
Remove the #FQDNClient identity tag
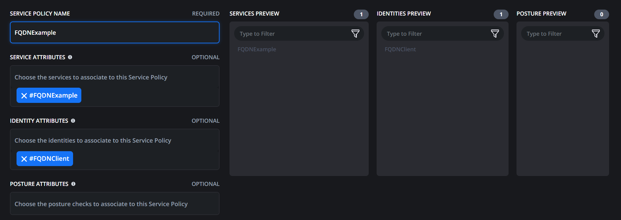click(x=24, y=159)
